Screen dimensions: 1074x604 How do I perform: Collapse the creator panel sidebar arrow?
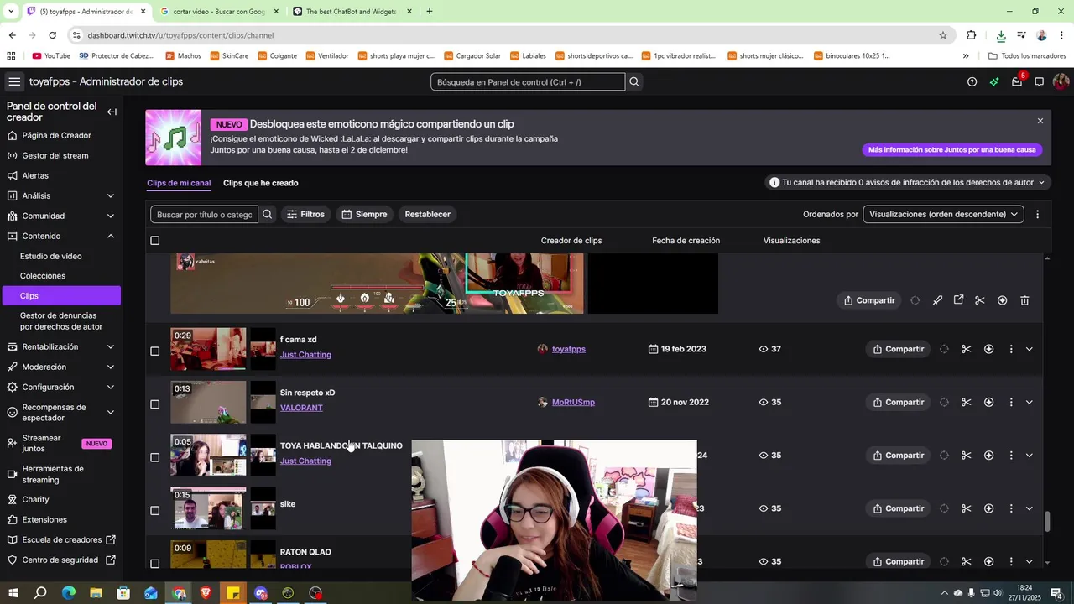point(112,112)
